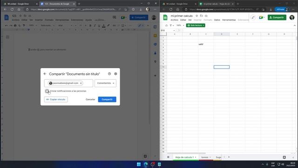Open account avatar in Sheets window
This screenshot has width=298, height=168.
(x=292, y=17)
